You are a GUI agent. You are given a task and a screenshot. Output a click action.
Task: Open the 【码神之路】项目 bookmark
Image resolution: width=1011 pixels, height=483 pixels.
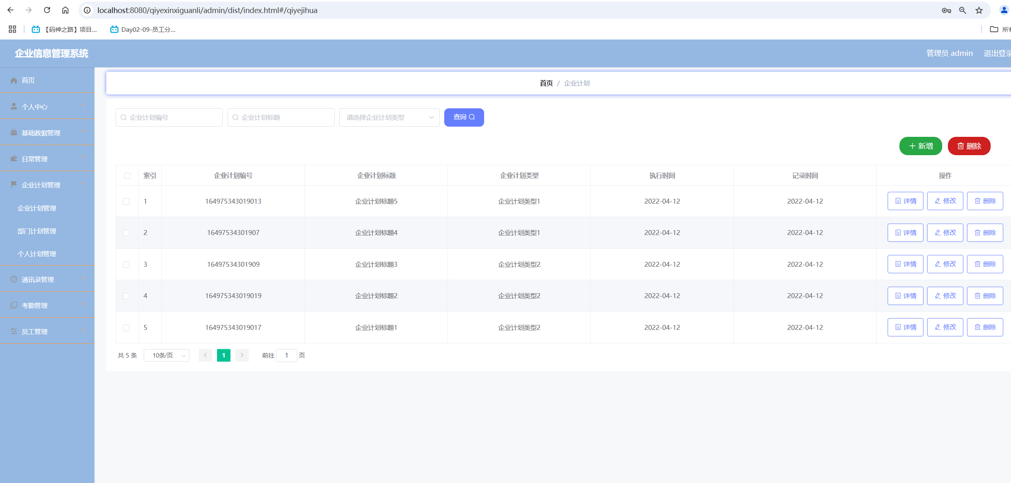pyautogui.click(x=65, y=29)
